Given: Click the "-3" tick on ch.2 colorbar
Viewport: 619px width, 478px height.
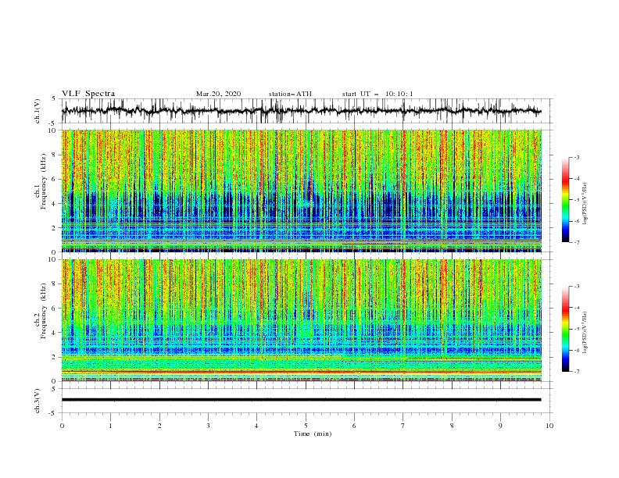Looking at the screenshot, I should pyautogui.click(x=577, y=287).
